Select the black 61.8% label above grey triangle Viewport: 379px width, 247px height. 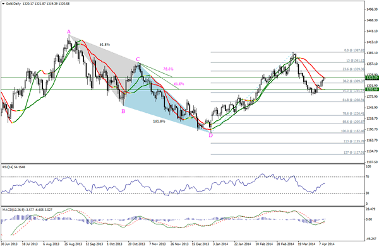(105, 45)
